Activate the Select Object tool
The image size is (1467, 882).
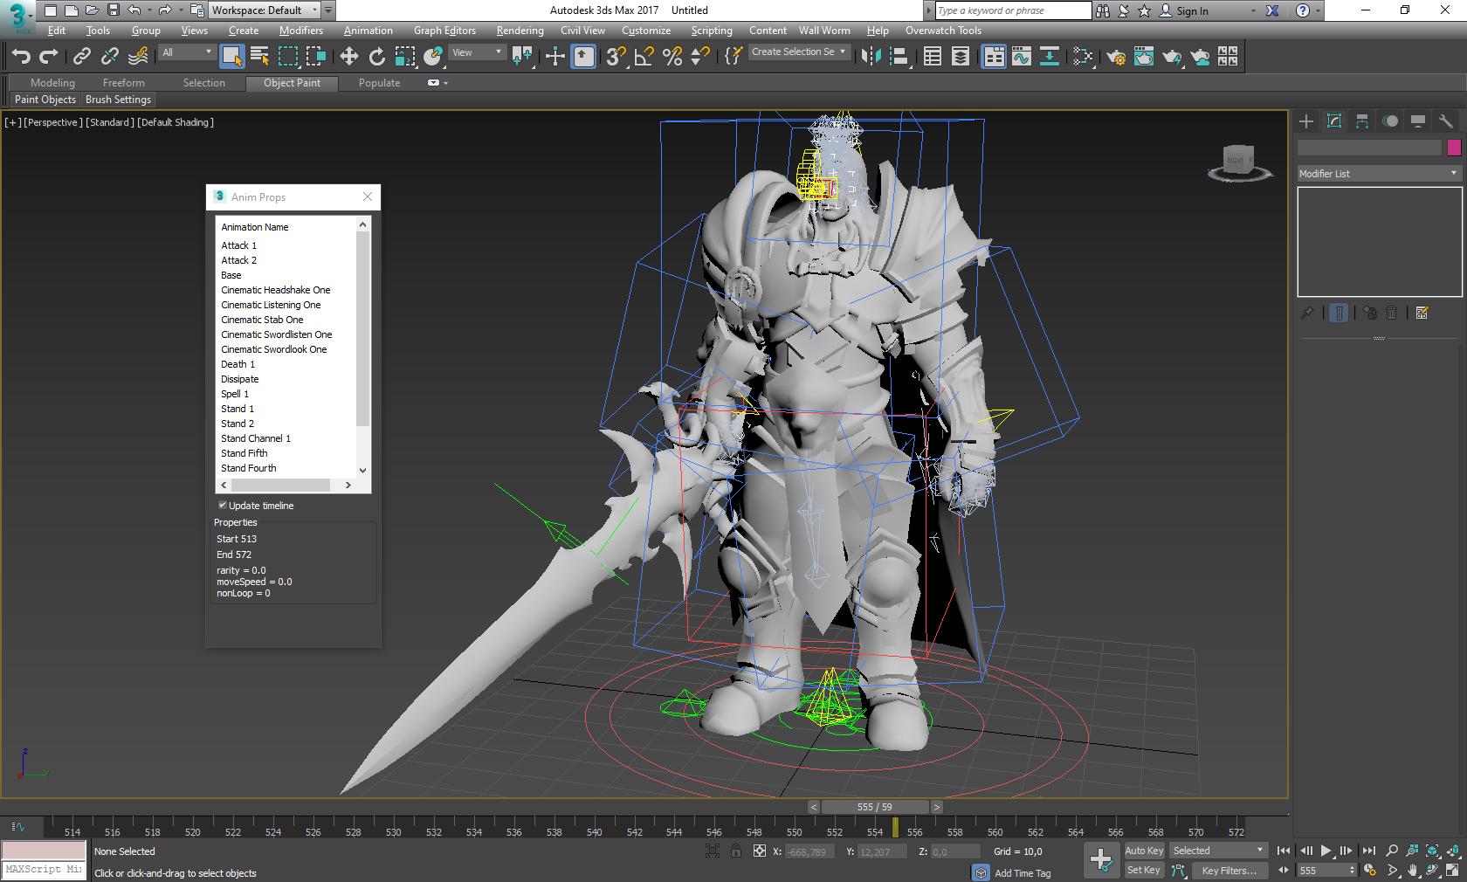pos(231,57)
